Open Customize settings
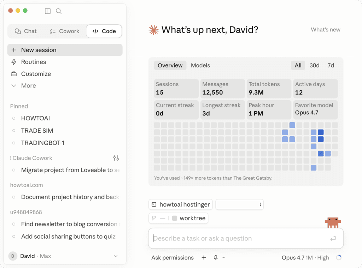Image resolution: width=362 pixels, height=268 pixels. click(x=65, y=74)
